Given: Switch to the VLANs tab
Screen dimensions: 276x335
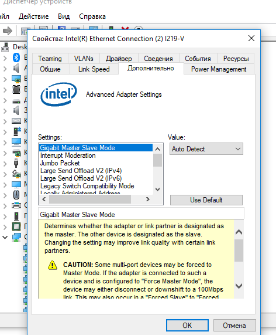Looking at the screenshot, I should pos(84,58).
